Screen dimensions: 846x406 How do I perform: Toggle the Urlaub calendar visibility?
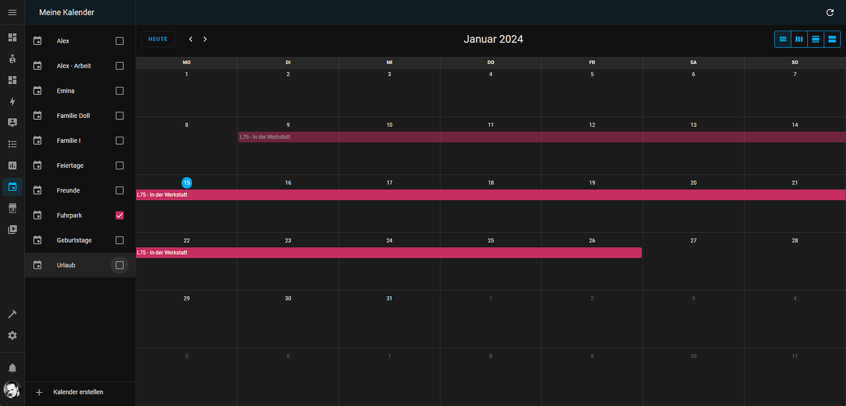tap(120, 265)
